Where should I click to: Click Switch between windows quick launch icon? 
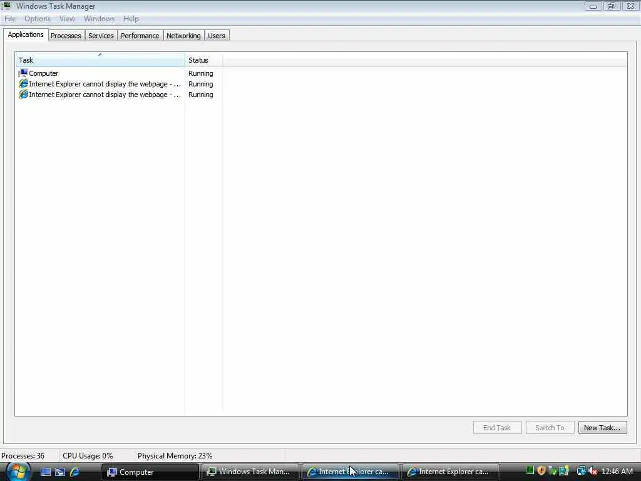[60, 472]
